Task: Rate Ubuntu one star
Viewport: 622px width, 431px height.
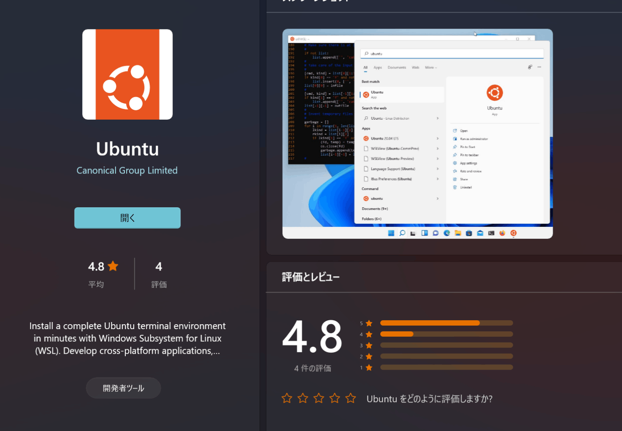Action: pyautogui.click(x=287, y=398)
